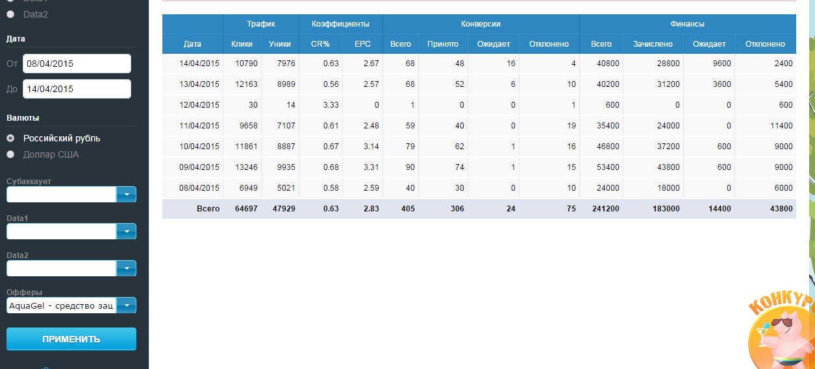Click the Дата column header
This screenshot has height=369, width=815.
[192, 44]
